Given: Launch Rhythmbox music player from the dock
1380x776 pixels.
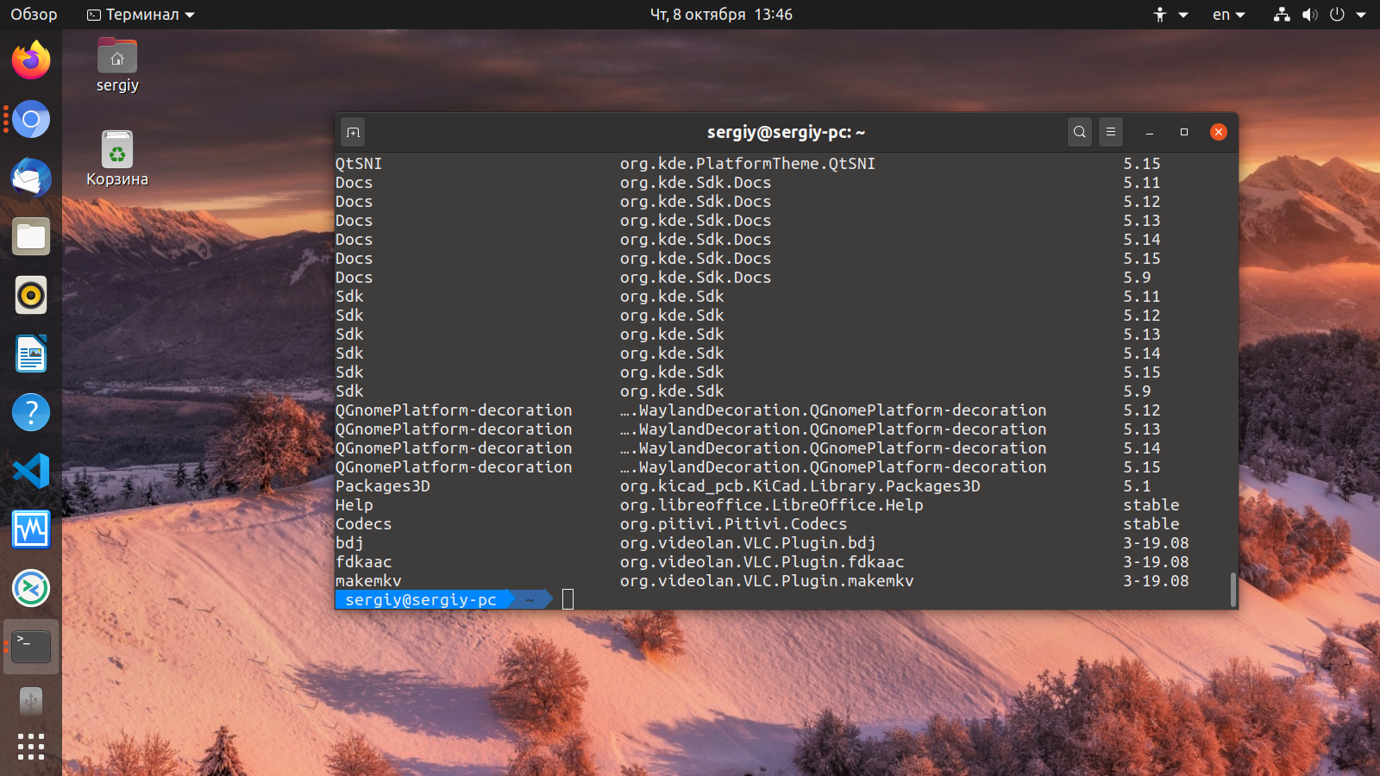Looking at the screenshot, I should pos(31,295).
